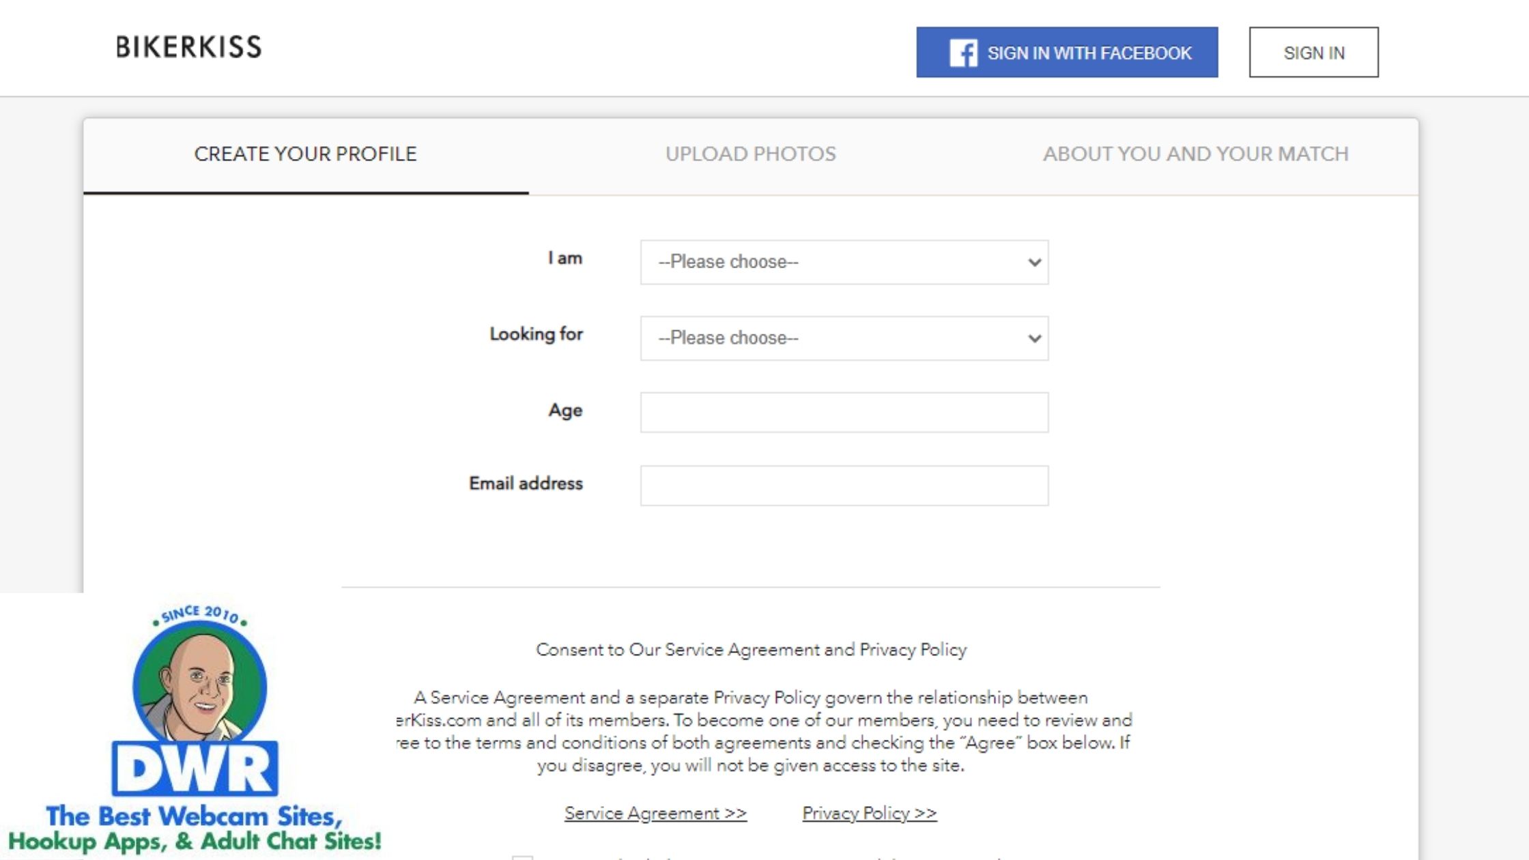The image size is (1529, 860).
Task: Go to the Upload Photos tab
Action: pos(750,154)
